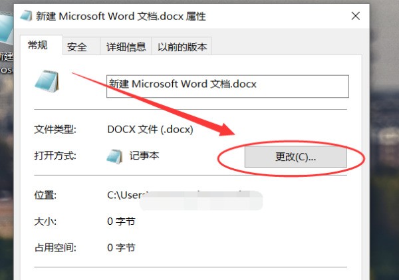Open the 安全 tab
399x280 pixels.
pyautogui.click(x=77, y=47)
